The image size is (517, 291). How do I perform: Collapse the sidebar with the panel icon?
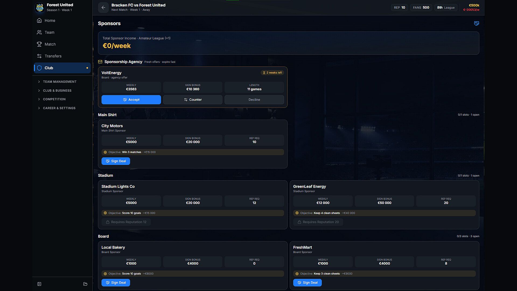[39, 284]
